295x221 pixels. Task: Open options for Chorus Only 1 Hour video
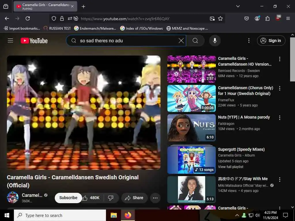[280, 88]
